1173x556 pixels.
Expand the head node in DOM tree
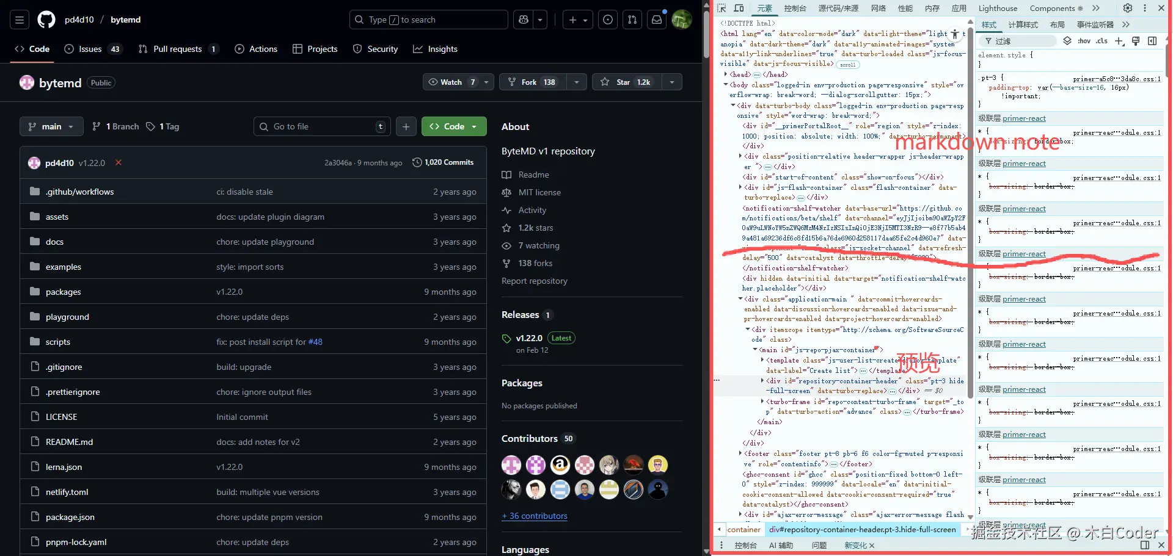click(x=725, y=74)
